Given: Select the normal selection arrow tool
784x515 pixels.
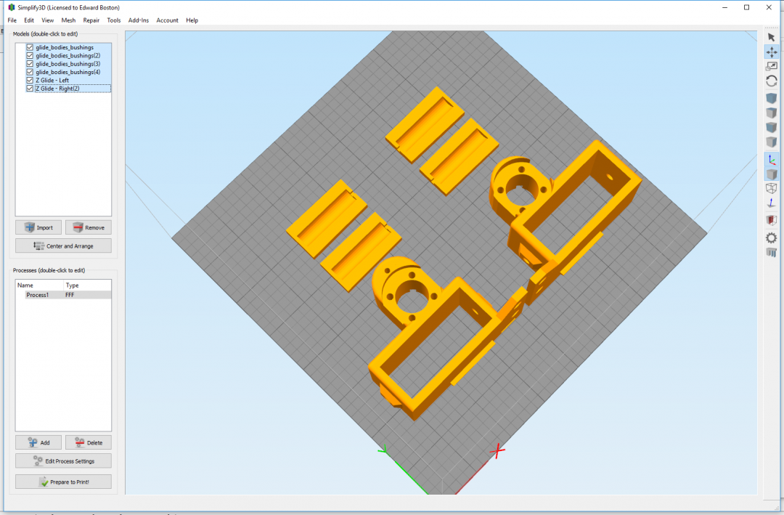Looking at the screenshot, I should pyautogui.click(x=772, y=37).
